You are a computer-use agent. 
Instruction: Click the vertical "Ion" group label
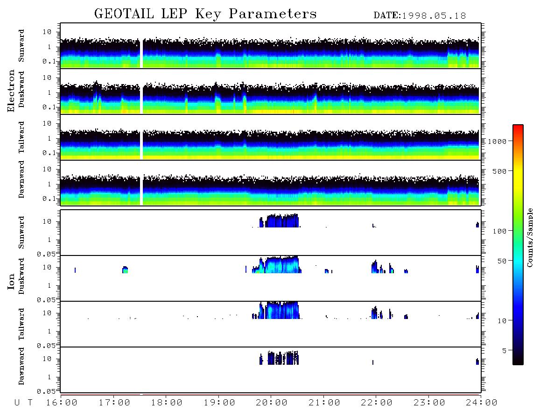coord(11,281)
